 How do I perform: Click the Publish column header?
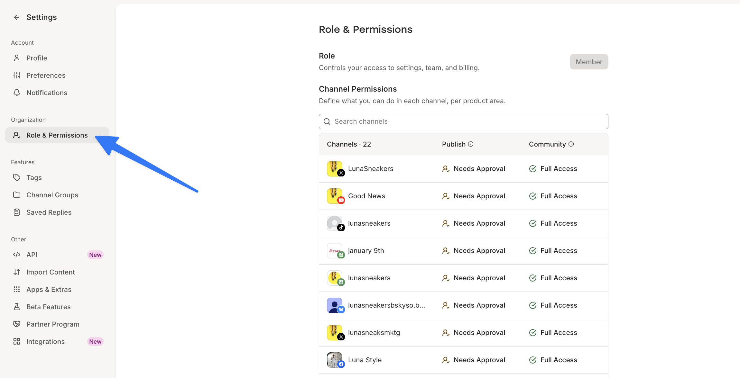point(454,144)
